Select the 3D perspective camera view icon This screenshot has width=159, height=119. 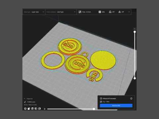25,109
